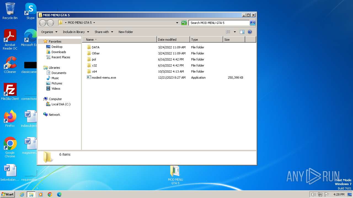The height and width of the screenshot is (198, 353).
Task: Select the modest-menu.exe application icon
Action: tap(89, 78)
